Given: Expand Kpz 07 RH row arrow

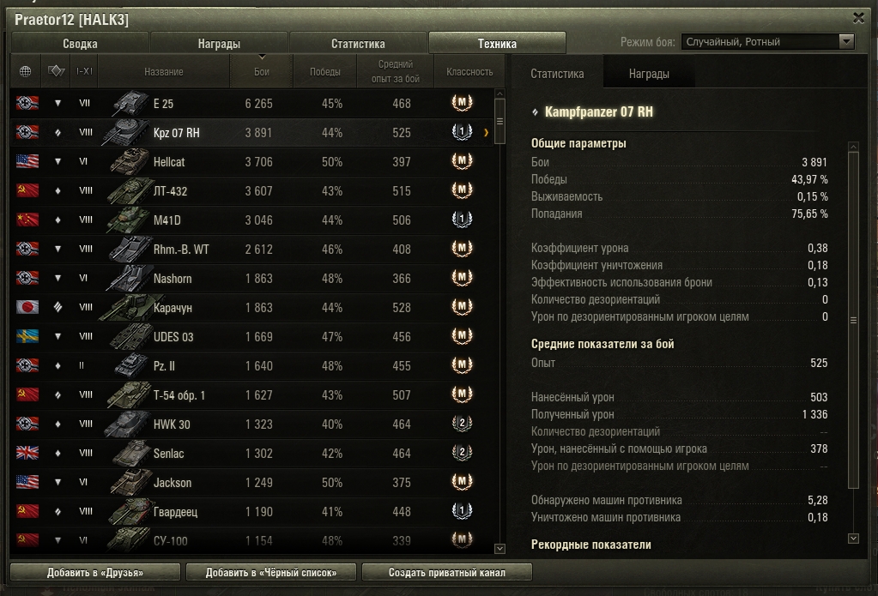Looking at the screenshot, I should pyautogui.click(x=486, y=133).
